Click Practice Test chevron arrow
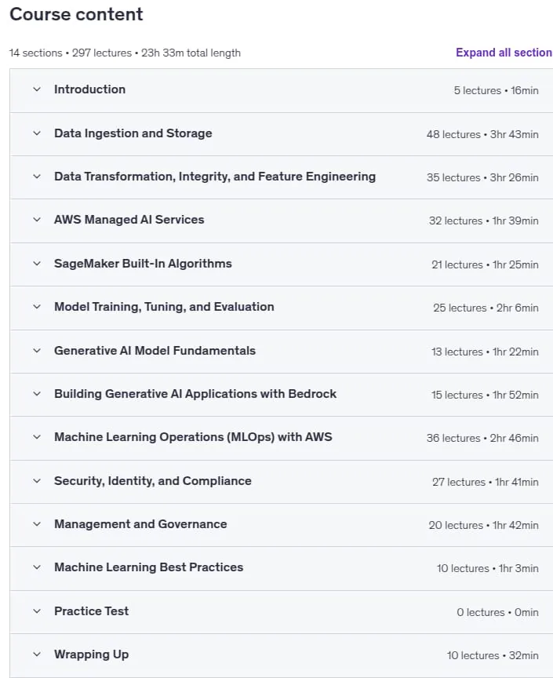 [37, 611]
